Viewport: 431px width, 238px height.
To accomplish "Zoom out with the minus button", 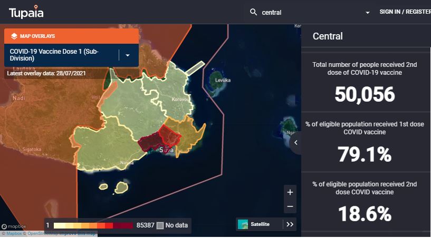I will tap(290, 206).
